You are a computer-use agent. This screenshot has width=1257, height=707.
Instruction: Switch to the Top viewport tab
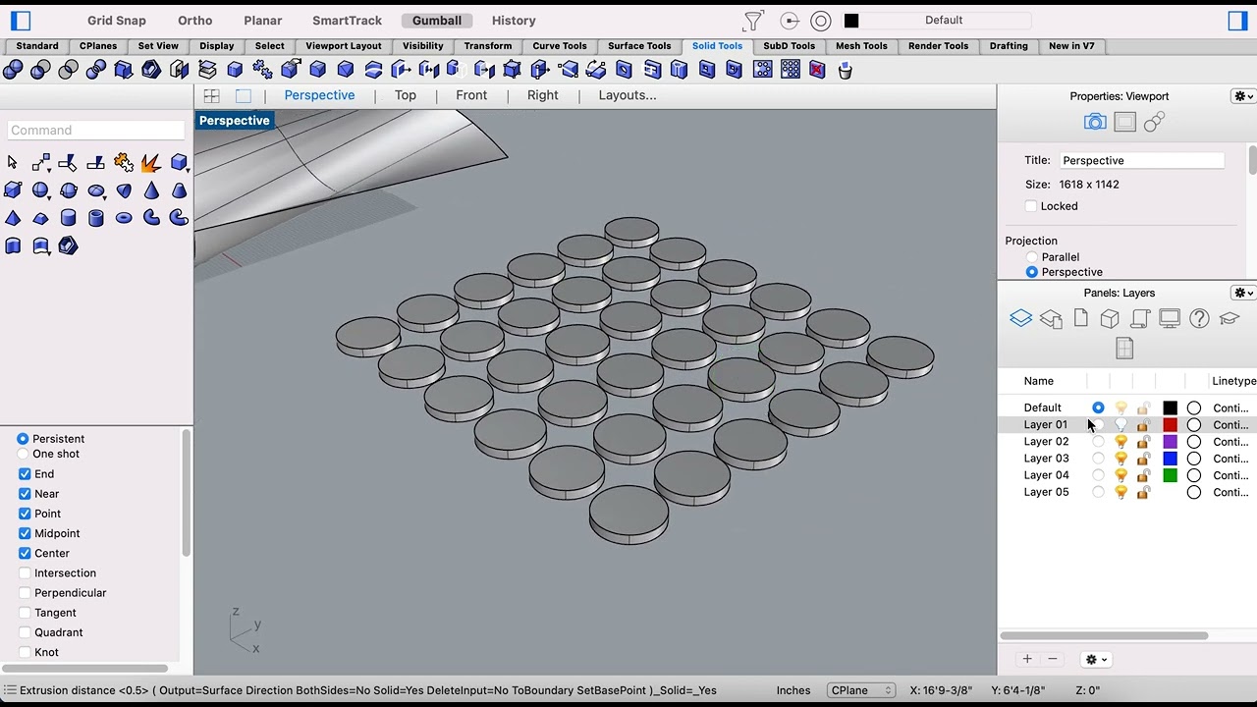[406, 95]
